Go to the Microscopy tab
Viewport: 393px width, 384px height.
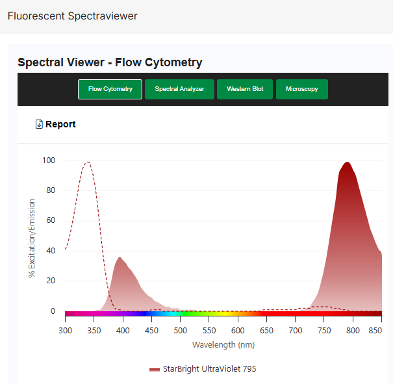pos(301,89)
